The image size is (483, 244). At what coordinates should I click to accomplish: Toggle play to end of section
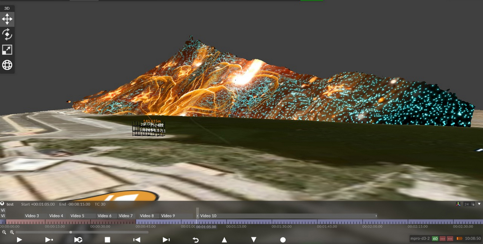click(49, 240)
